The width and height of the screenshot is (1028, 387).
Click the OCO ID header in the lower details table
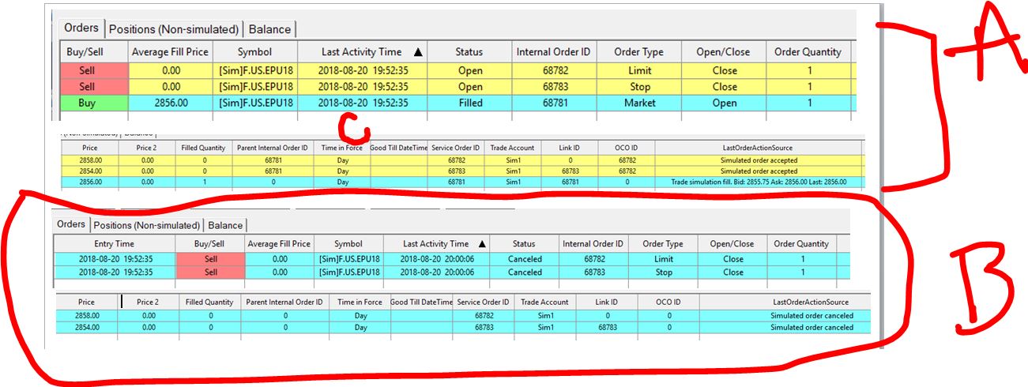(x=669, y=302)
